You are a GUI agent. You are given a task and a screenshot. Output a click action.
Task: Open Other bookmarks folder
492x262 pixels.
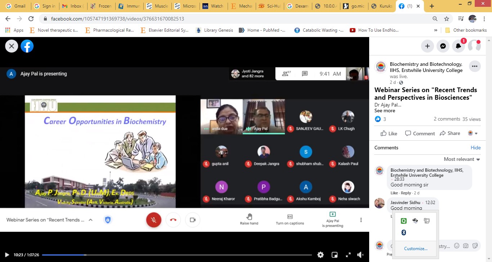[466, 30]
